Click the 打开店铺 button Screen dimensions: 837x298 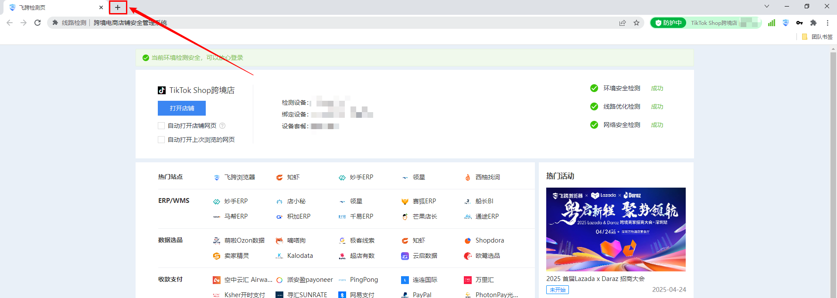click(x=182, y=108)
